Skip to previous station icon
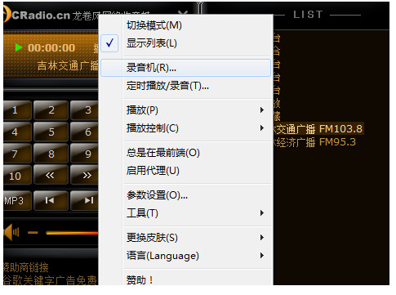Screen dimensions: 396x295 point(51,201)
